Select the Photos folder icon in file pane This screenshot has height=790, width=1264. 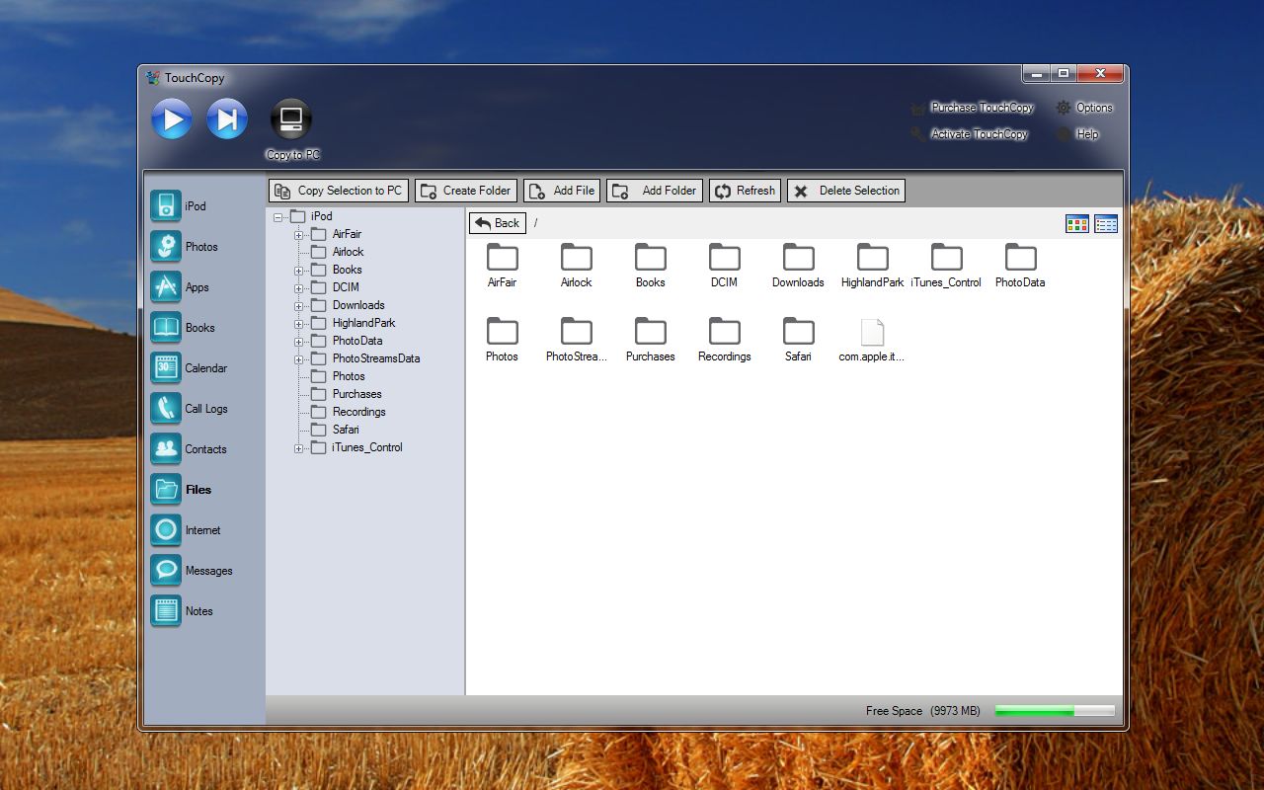pyautogui.click(x=503, y=331)
